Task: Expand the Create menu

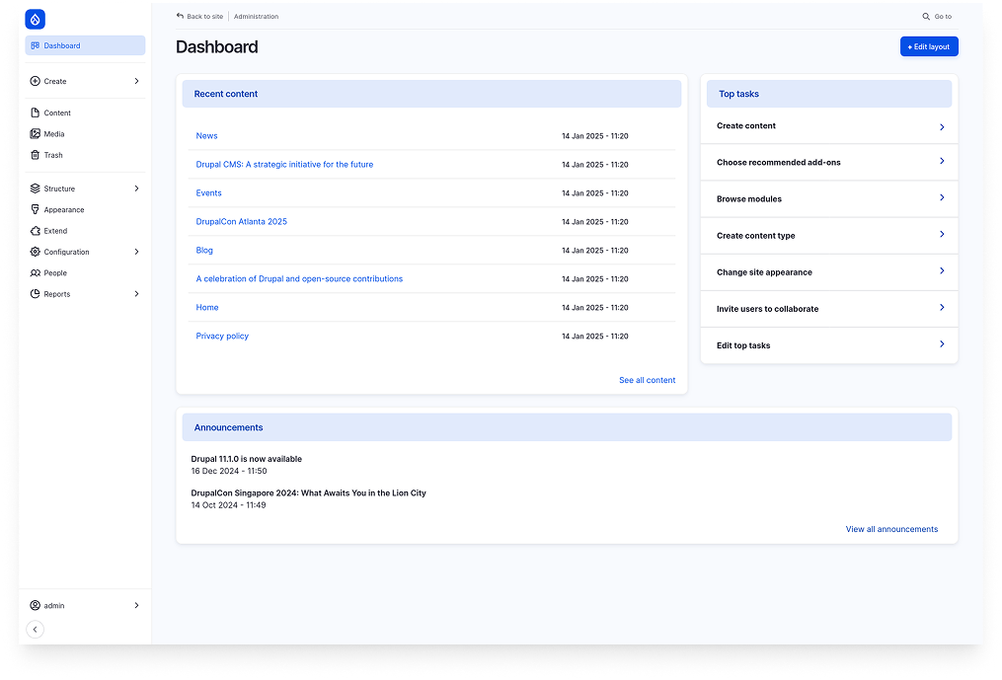Action: [54, 81]
